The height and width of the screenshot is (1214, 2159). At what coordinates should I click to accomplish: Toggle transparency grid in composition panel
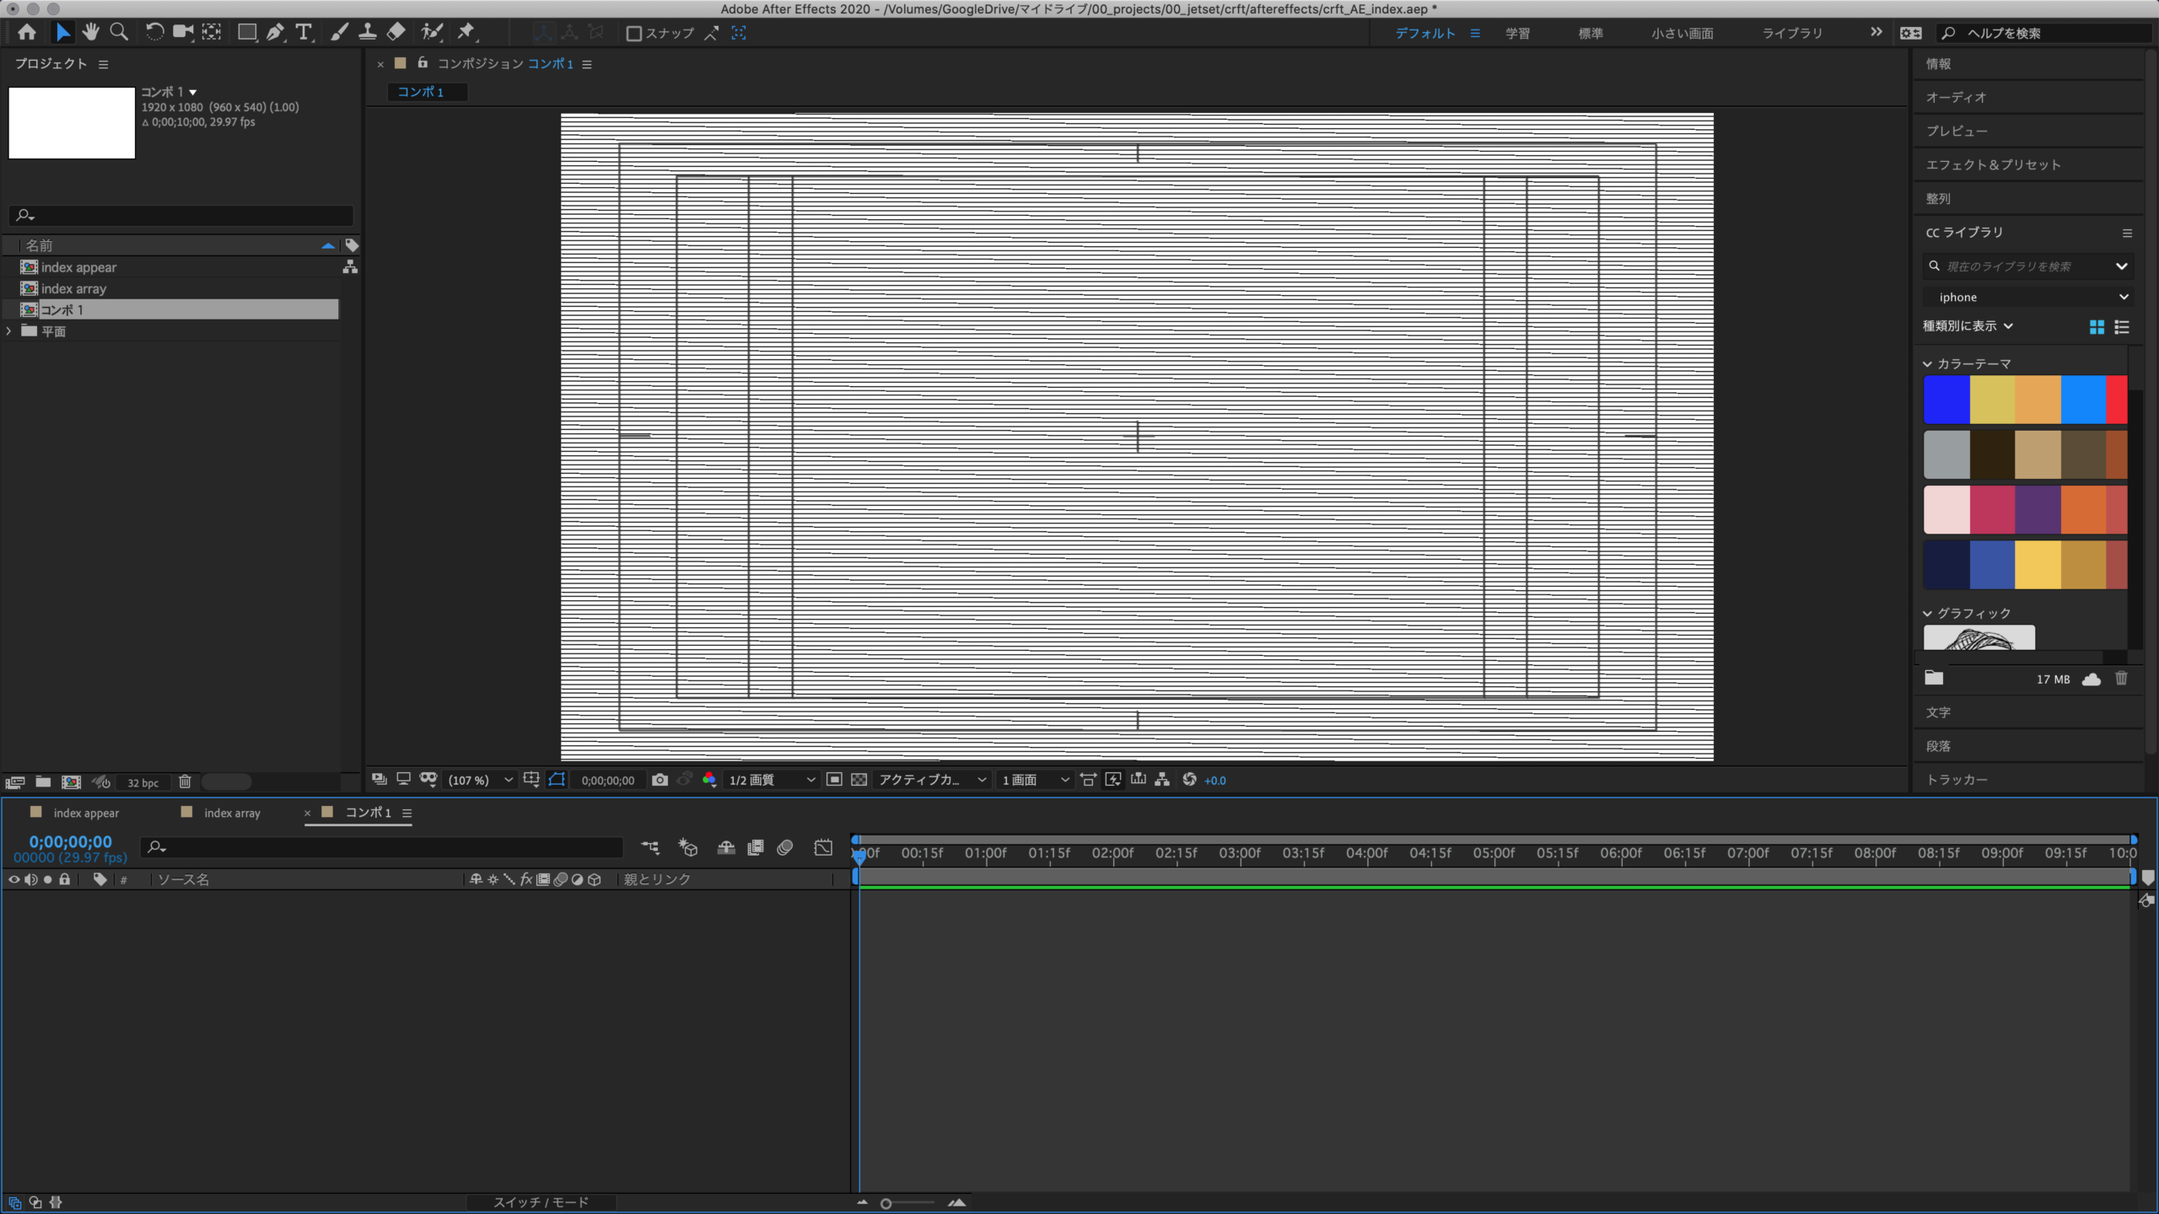[x=859, y=780]
